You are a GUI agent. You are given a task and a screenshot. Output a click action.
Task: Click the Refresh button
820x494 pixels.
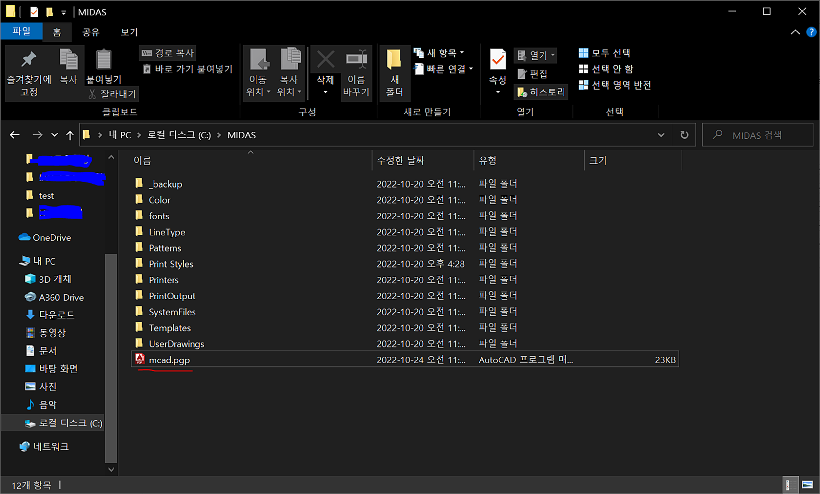684,135
